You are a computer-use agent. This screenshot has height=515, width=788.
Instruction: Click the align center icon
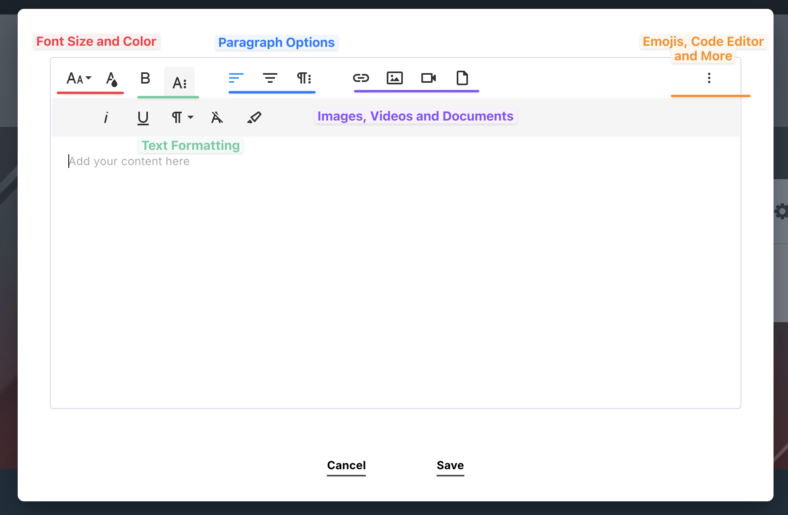coord(270,78)
